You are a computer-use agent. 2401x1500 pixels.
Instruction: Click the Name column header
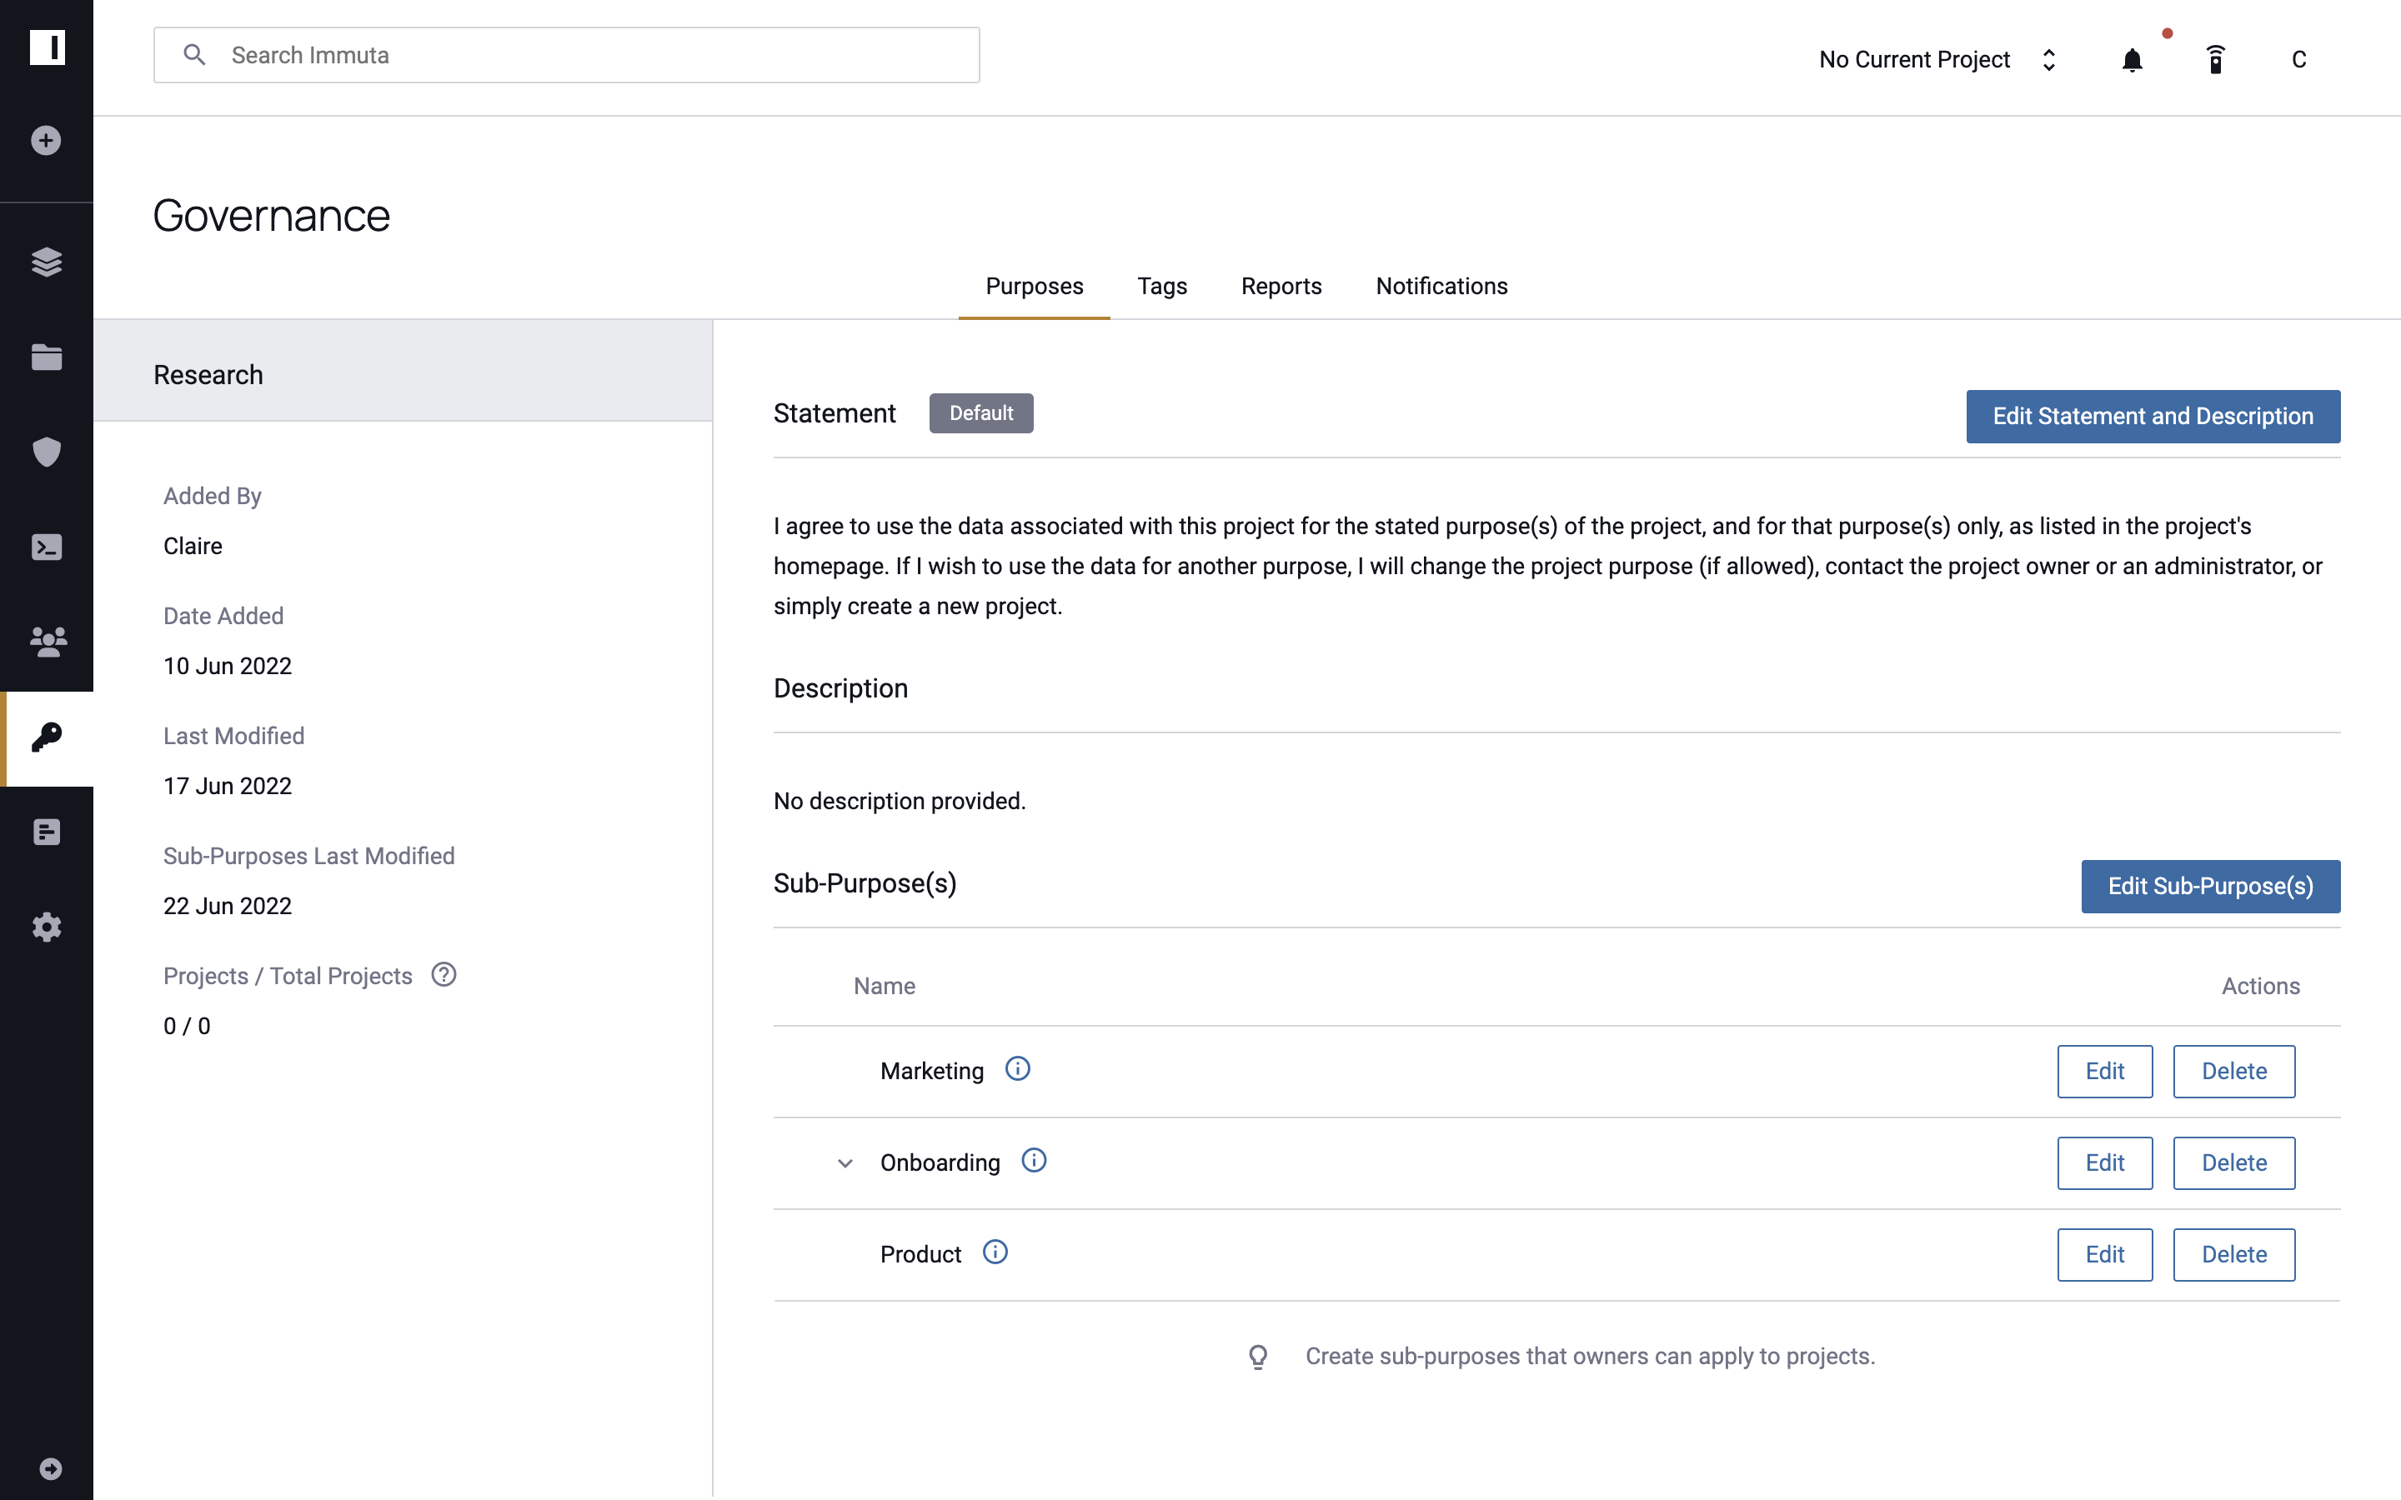(x=884, y=986)
